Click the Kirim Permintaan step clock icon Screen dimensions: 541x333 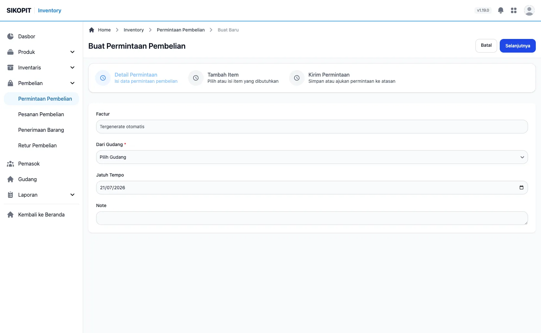297,78
